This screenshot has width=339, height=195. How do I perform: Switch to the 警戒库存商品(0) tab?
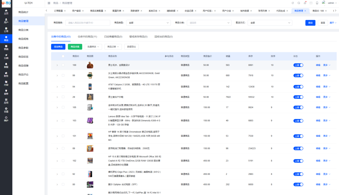138,37
